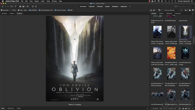The width and height of the screenshot is (195, 110).
Task: Switch to the Folders panel tab
Action: (x=12, y=13)
